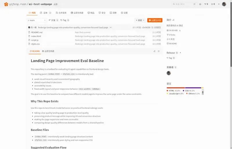Open the Tag 0 link beside 分支

(x=65, y=20)
